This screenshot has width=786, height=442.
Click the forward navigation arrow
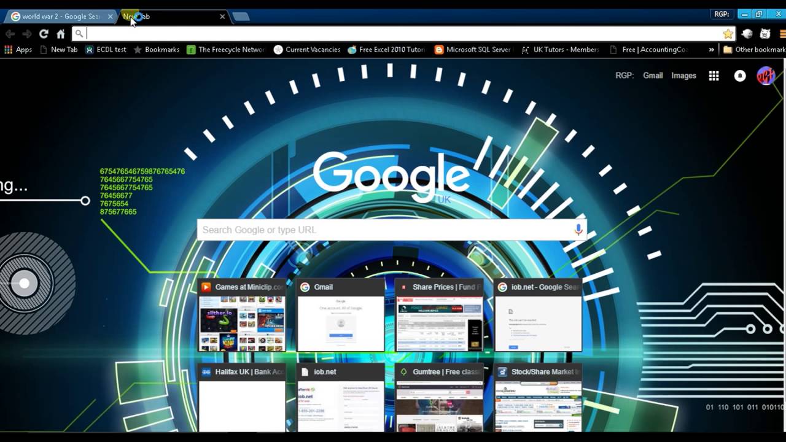point(26,34)
